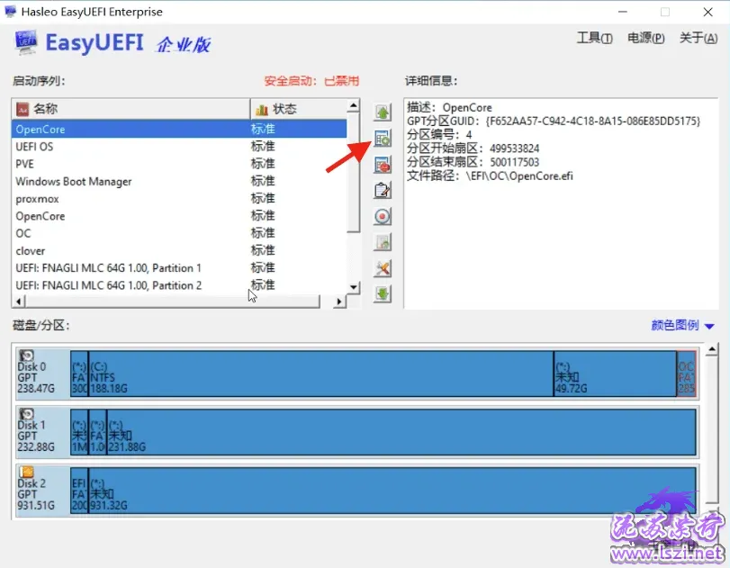Select the proxmox boot entry
The height and width of the screenshot is (568, 730).
179,199
